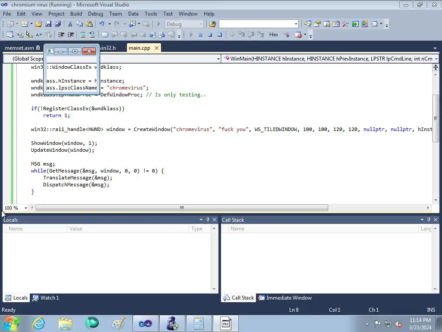Toggle a bookmark using the bookmark icon
This screenshot has height=332, width=442.
coord(104,35)
